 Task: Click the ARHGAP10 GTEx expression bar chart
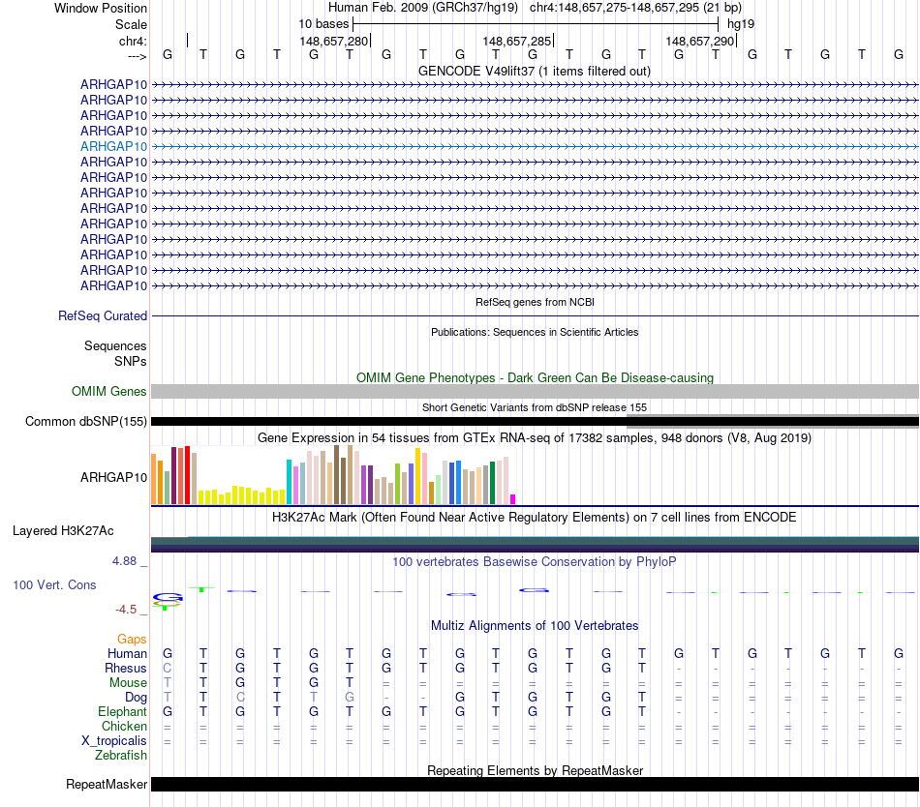coord(333,475)
